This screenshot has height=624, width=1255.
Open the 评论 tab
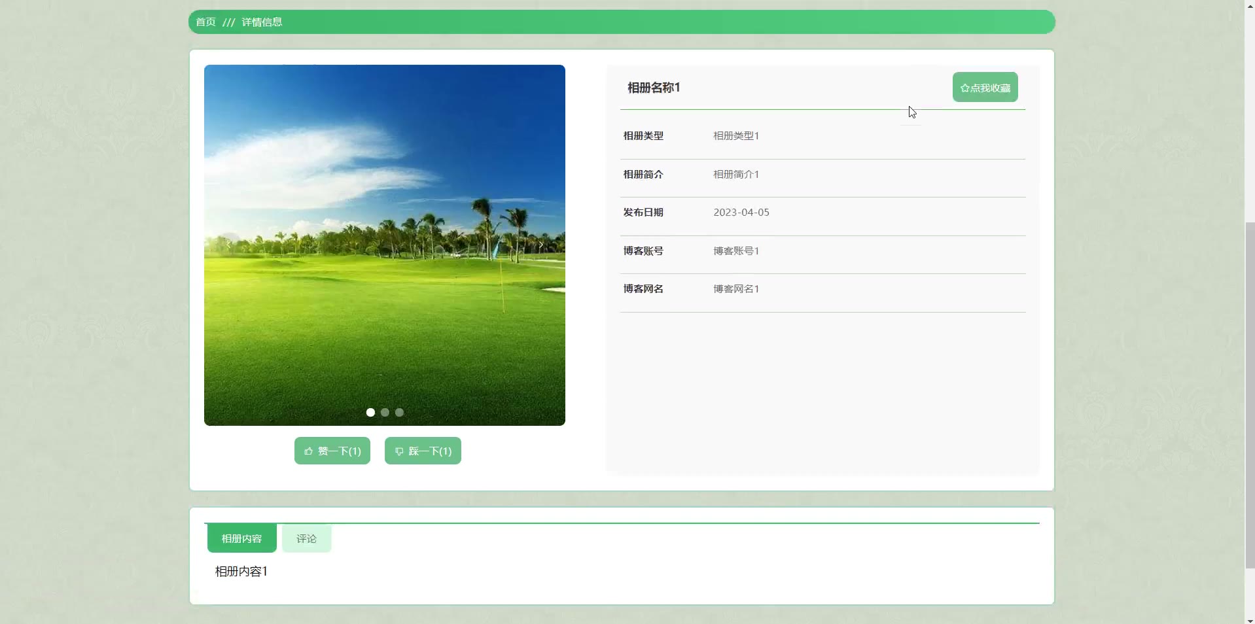point(306,538)
